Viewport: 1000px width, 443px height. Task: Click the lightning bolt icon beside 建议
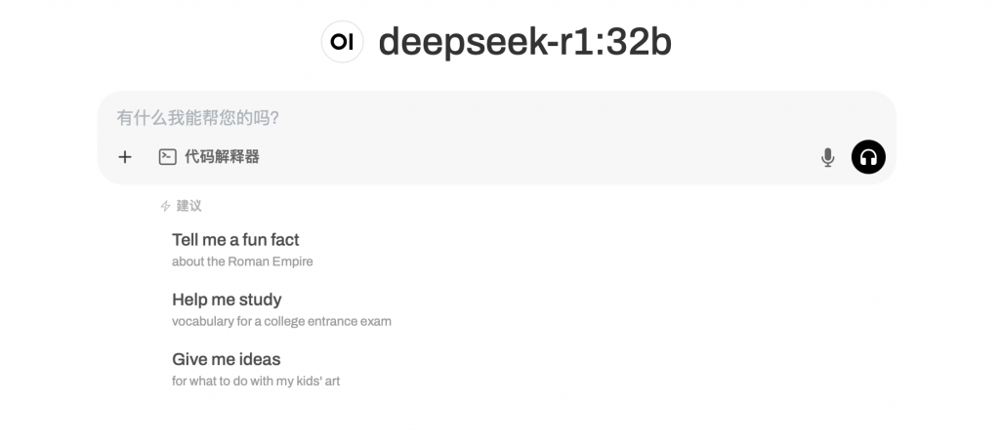[x=165, y=206]
